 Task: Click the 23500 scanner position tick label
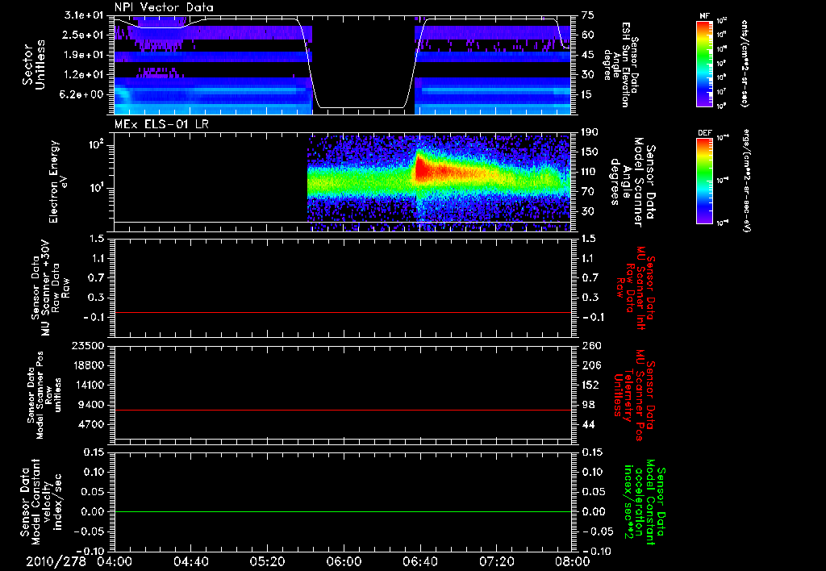pyautogui.click(x=87, y=346)
